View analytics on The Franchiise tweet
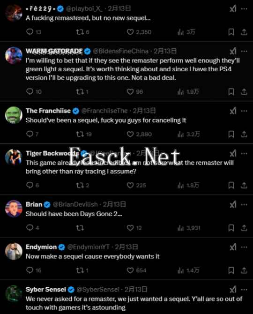This screenshot has height=314, width=253. (x=180, y=134)
